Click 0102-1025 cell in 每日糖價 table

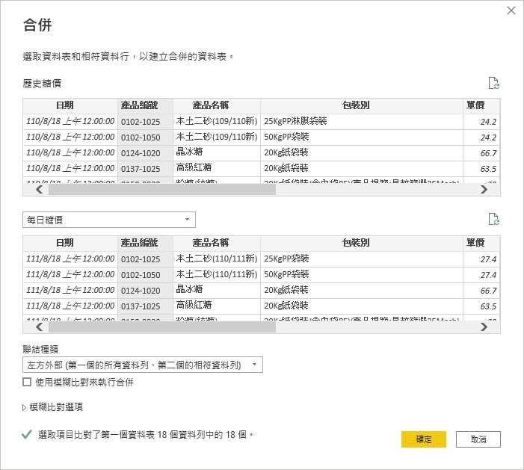(145, 259)
